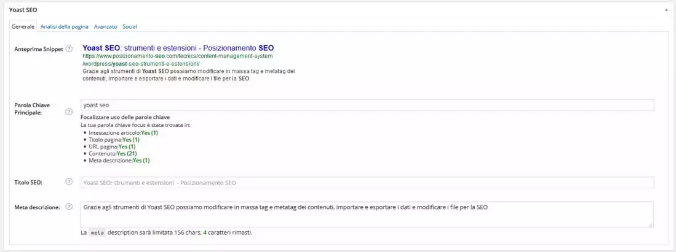Click 'Contenuto:Yes (21)' row
The width and height of the screenshot is (676, 252).
[113, 153]
